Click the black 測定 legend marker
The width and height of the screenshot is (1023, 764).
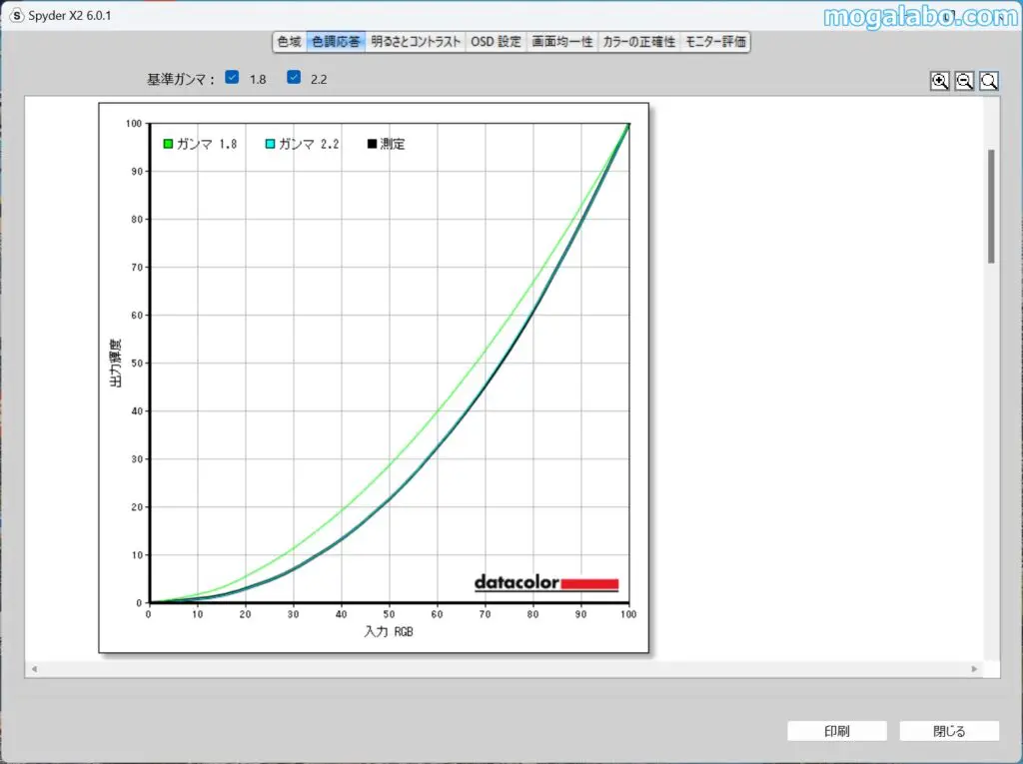click(372, 144)
